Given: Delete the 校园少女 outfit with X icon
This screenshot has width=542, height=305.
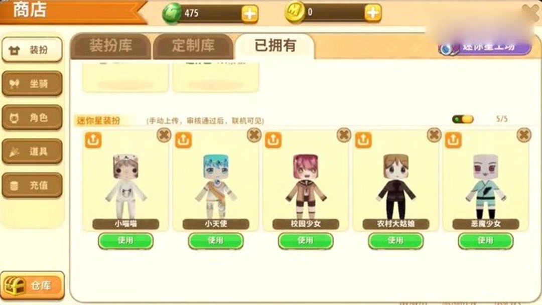Looking at the screenshot, I should [344, 135].
